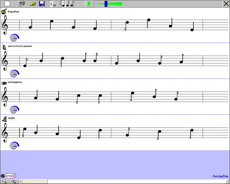Create a new blank score
230x184 pixels.
point(7,4)
